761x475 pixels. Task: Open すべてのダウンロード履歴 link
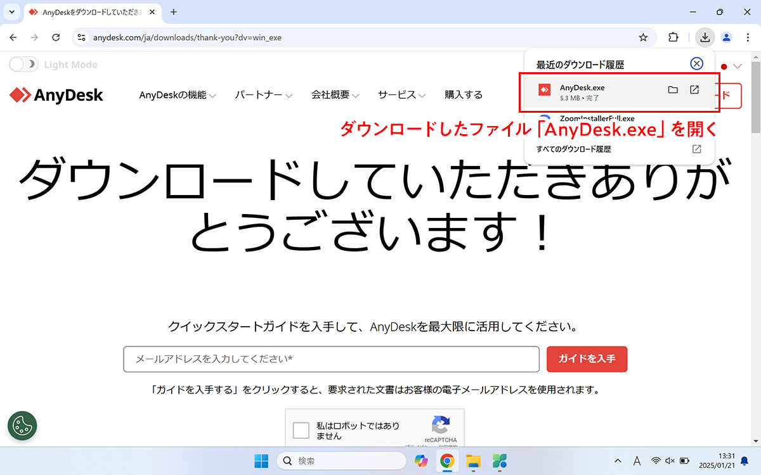(573, 149)
